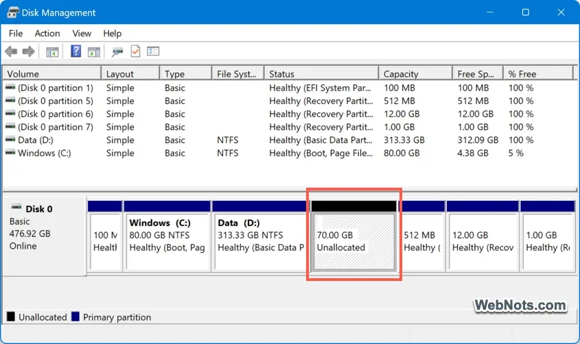Image resolution: width=580 pixels, height=344 pixels.
Task: Select the 'Data (D:)' volume name
Action: click(x=36, y=140)
